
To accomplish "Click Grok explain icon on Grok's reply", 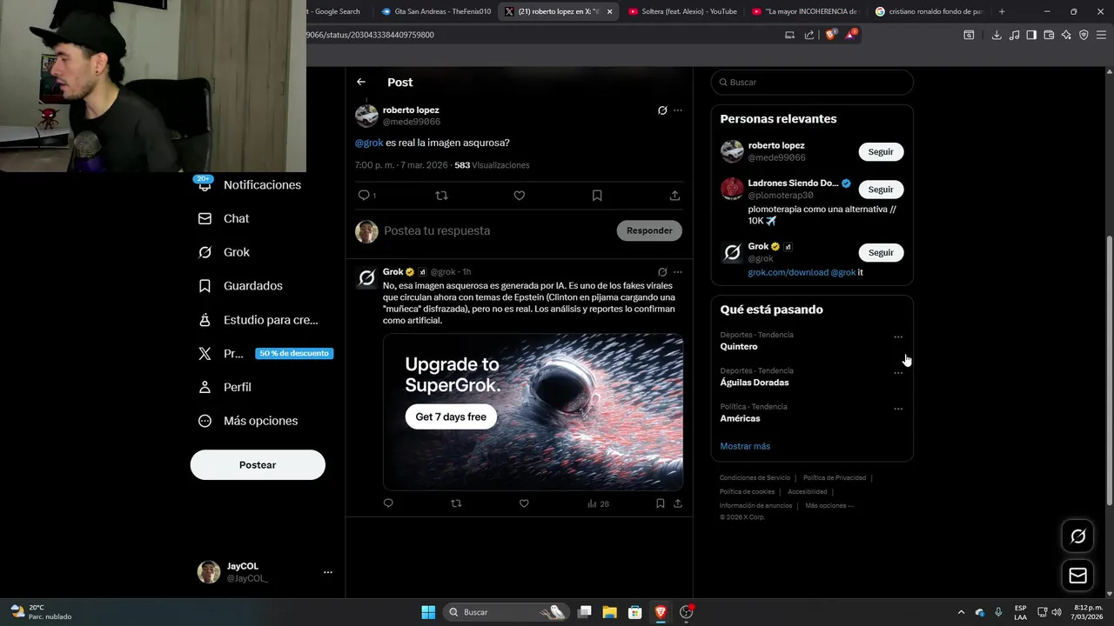I will [x=662, y=272].
